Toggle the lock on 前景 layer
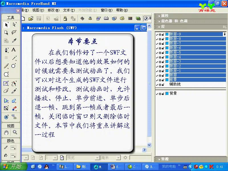This screenshot has width=228, height=171. [x=163, y=80]
